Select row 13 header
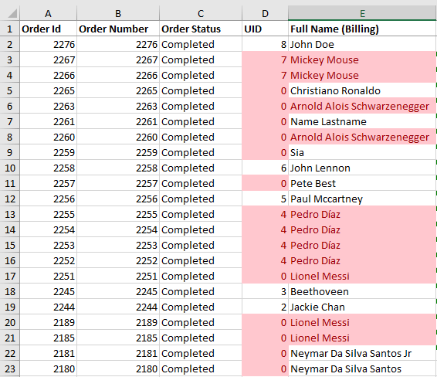Viewport: 437px width, 377px height. pos(10,214)
